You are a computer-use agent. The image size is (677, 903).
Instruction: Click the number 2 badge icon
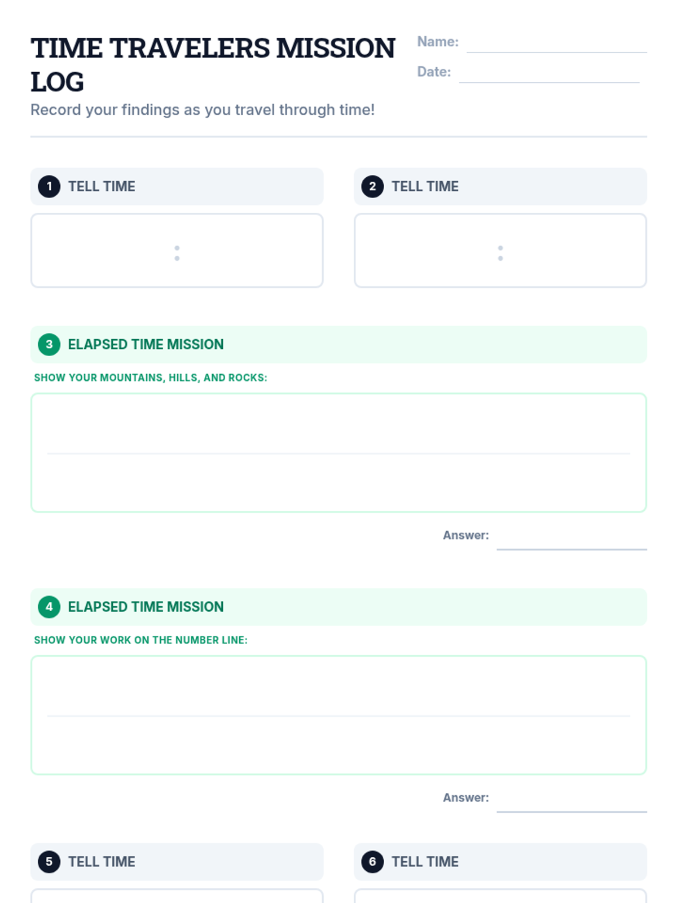(x=372, y=186)
